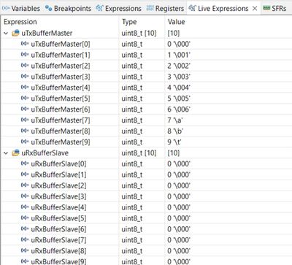Click the variable icon of uTxBufferMaster[0]
This screenshot has width=292, height=265.
(25, 44)
